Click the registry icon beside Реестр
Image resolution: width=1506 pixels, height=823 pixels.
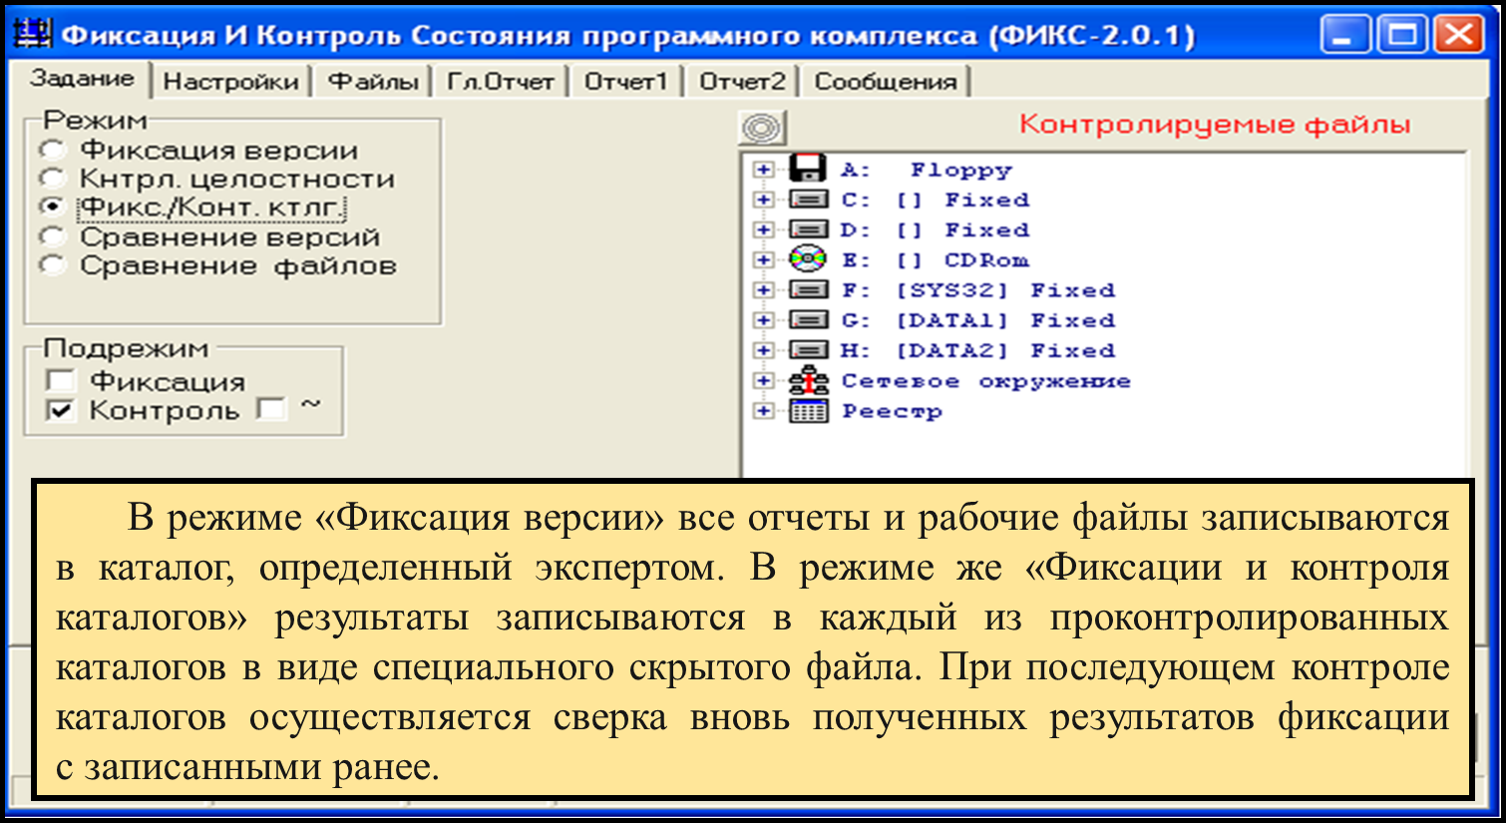point(808,410)
